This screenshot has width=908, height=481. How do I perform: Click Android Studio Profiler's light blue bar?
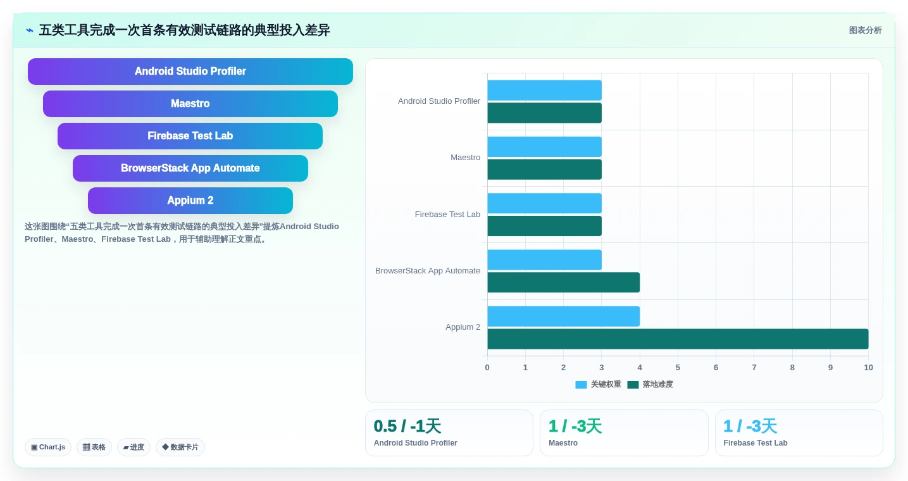544,91
